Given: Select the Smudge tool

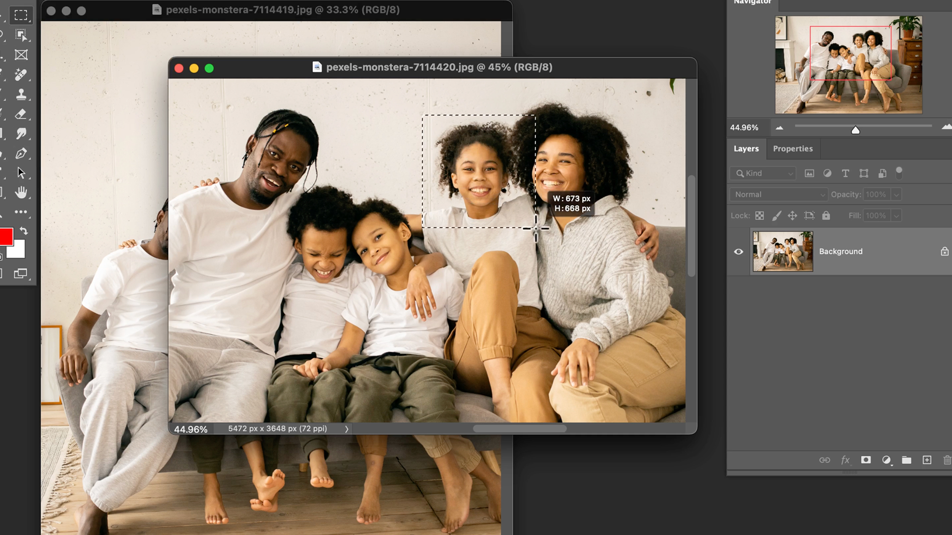Looking at the screenshot, I should 21,134.
